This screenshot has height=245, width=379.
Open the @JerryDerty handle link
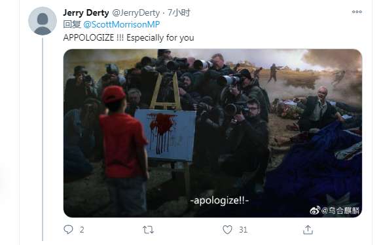tap(136, 12)
